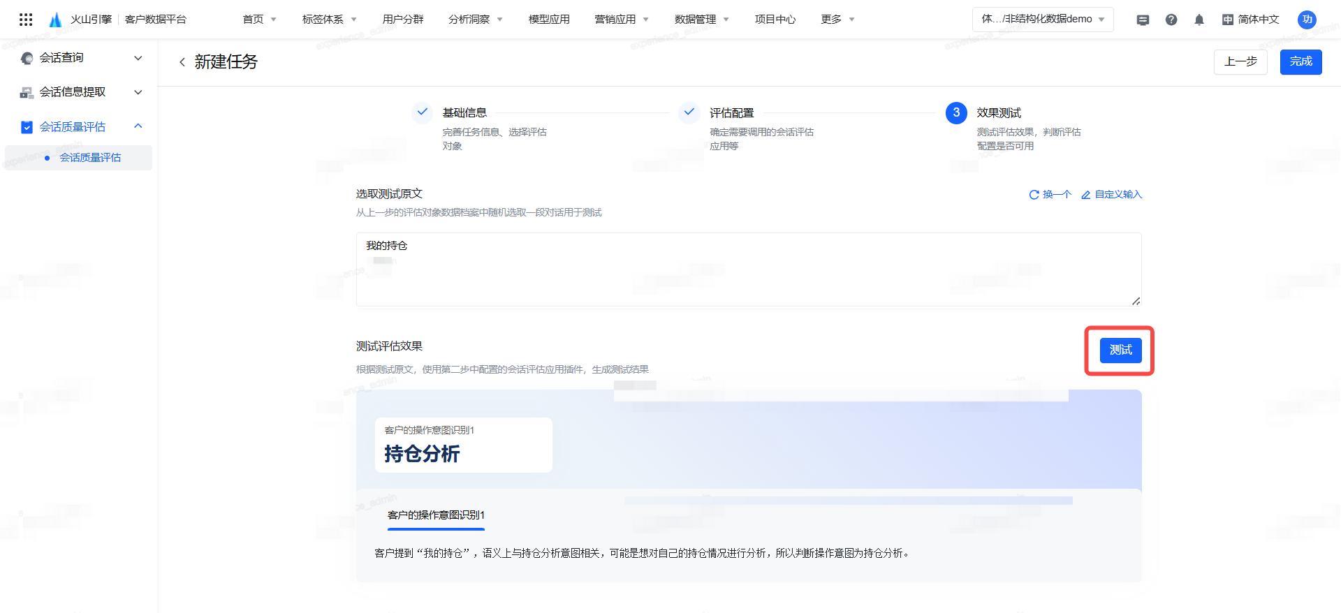Click the 基础信息 step checkmark

click(423, 112)
